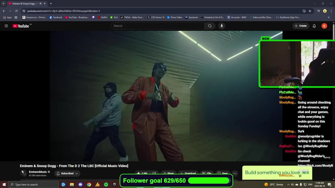Screen dimensions: 335x188
Task: Open YouTube notifications bell
Action: (314, 26)
